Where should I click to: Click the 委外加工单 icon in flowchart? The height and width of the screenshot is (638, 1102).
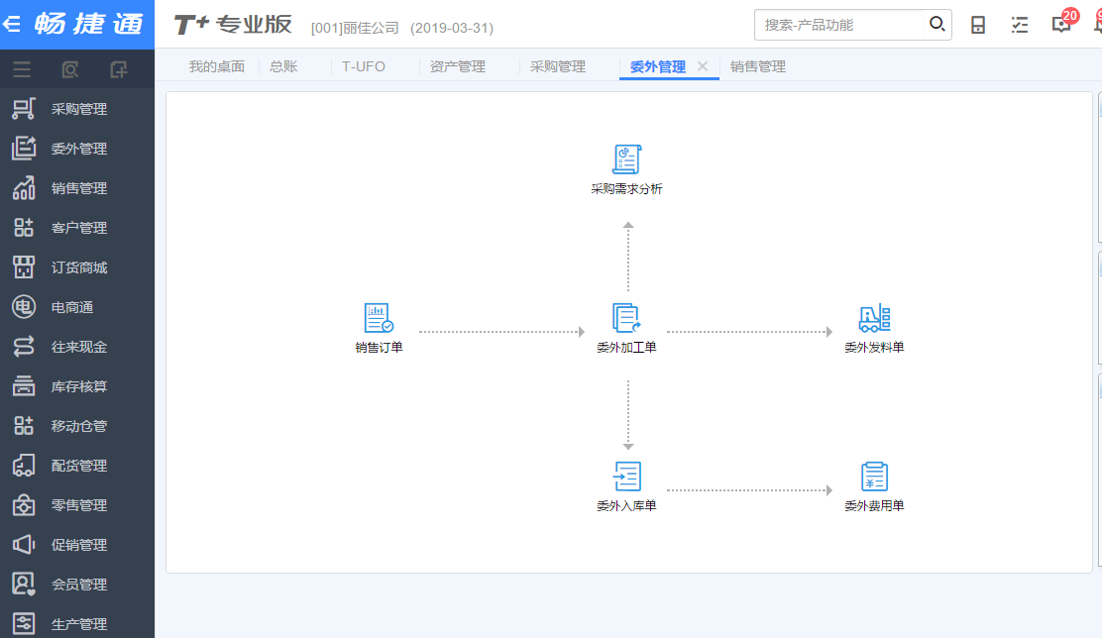[x=626, y=319]
